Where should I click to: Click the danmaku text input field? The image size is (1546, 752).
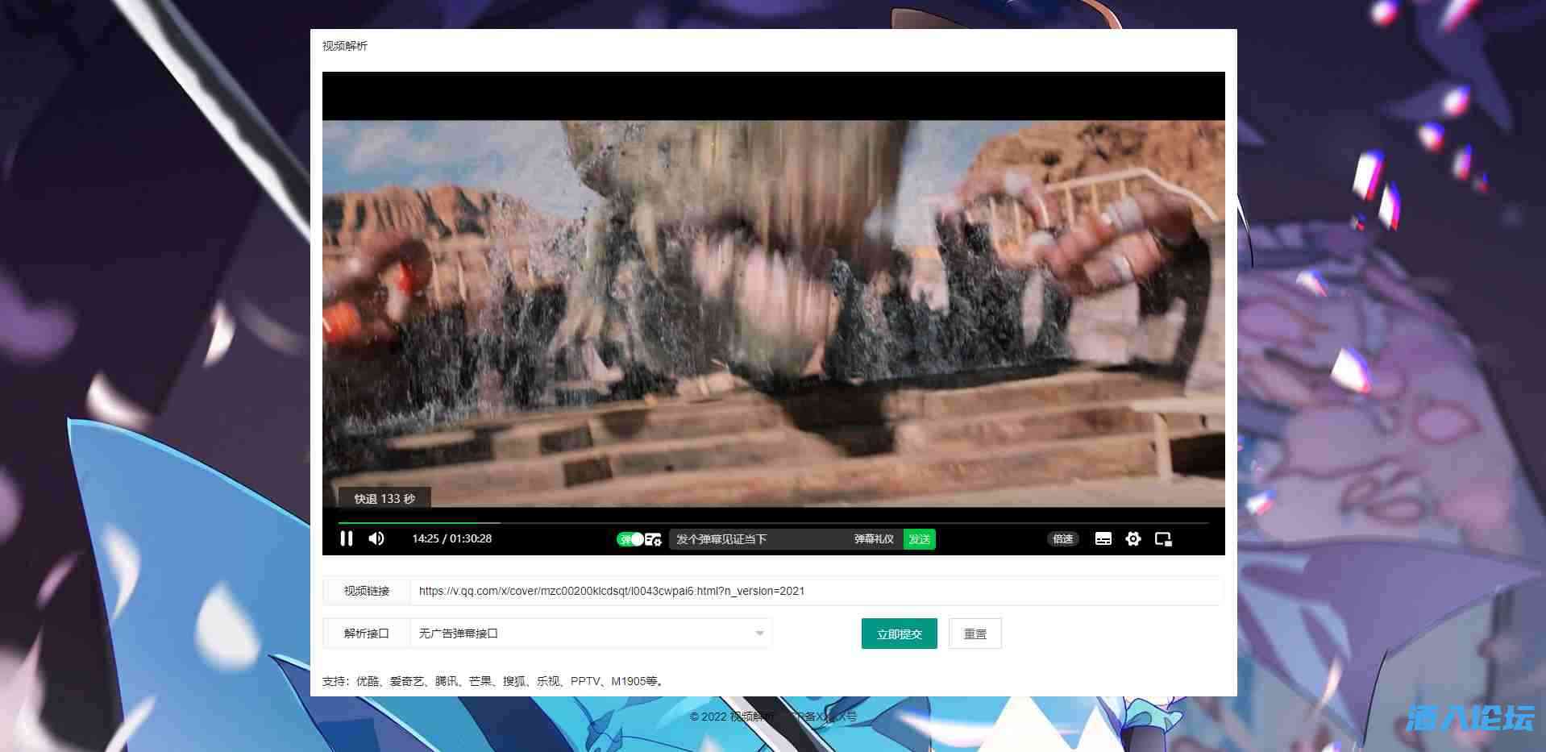pos(758,539)
